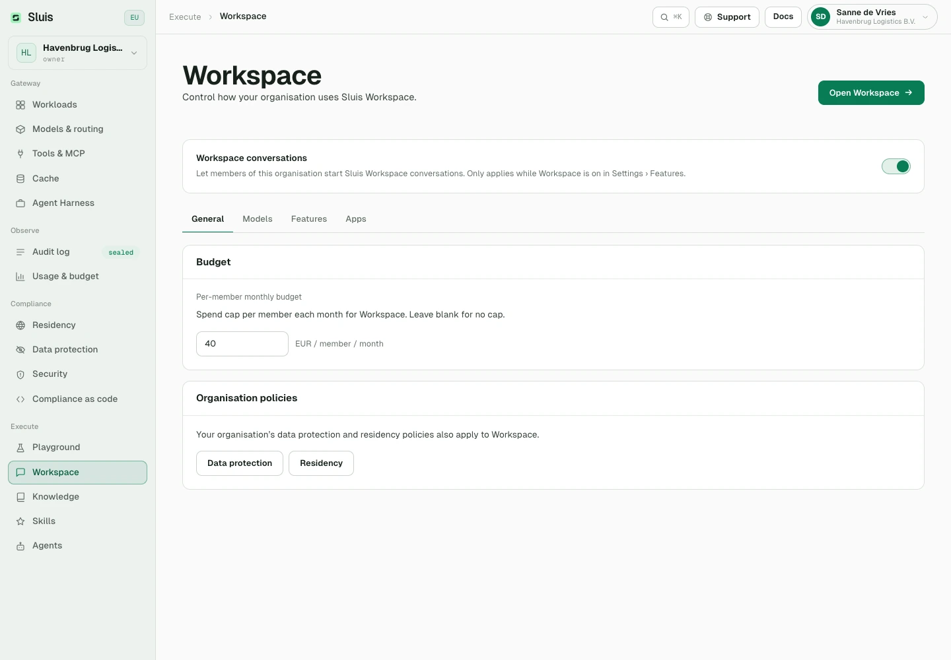Click the Organisation policies heading
The width and height of the screenshot is (951, 660).
click(246, 398)
